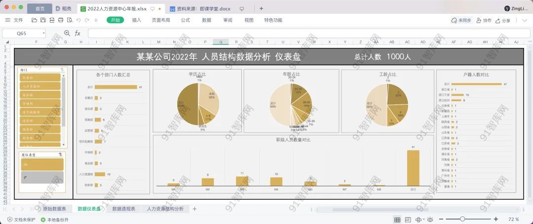Click the zoom slider handle in status bar
The height and width of the screenshot is (224, 533).
click(x=462, y=219)
